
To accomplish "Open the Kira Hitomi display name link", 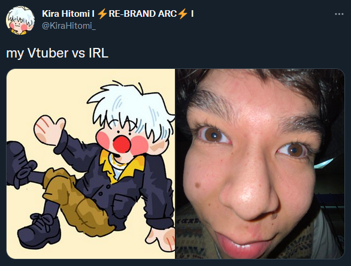I will point(118,14).
